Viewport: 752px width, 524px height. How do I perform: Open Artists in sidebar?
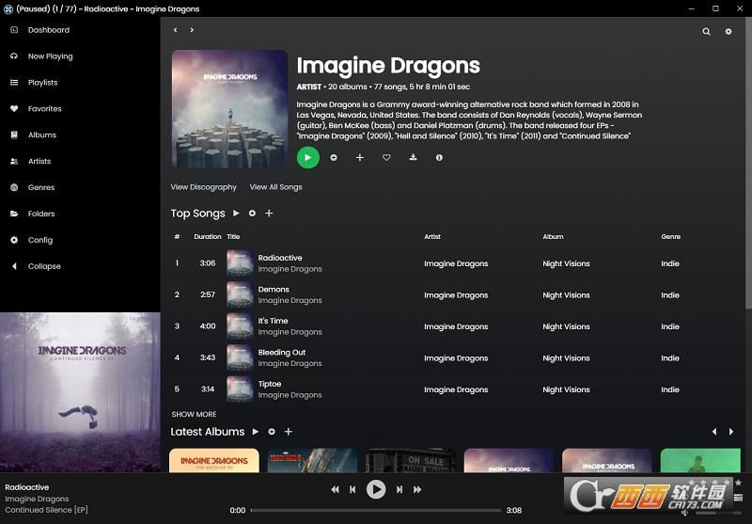click(x=39, y=161)
